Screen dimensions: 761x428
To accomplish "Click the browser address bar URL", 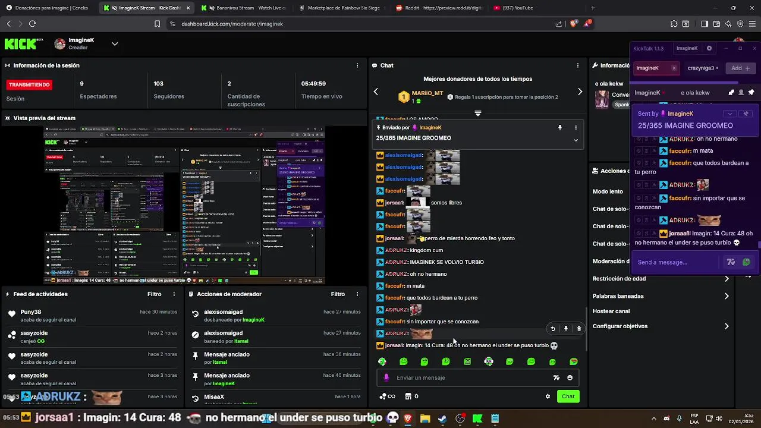I will coord(232,24).
